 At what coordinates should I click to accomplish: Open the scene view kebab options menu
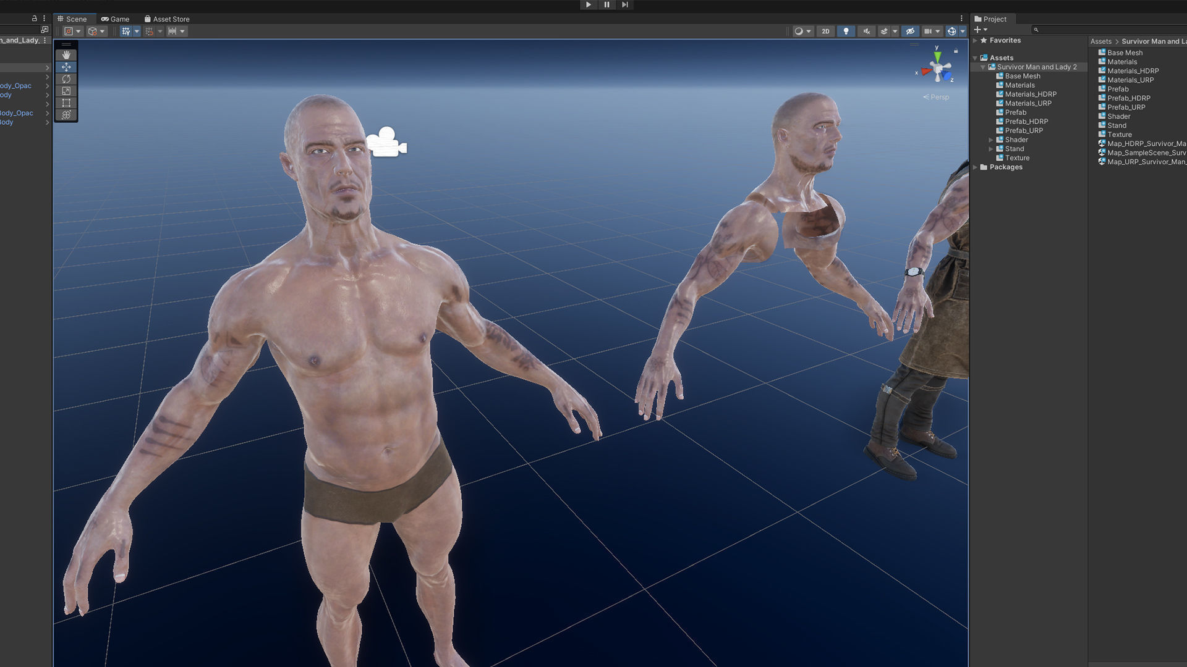coord(961,19)
